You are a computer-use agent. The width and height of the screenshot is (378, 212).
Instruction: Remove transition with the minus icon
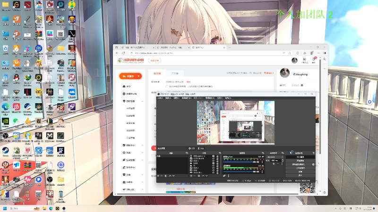pyautogui.click(x=278, y=163)
